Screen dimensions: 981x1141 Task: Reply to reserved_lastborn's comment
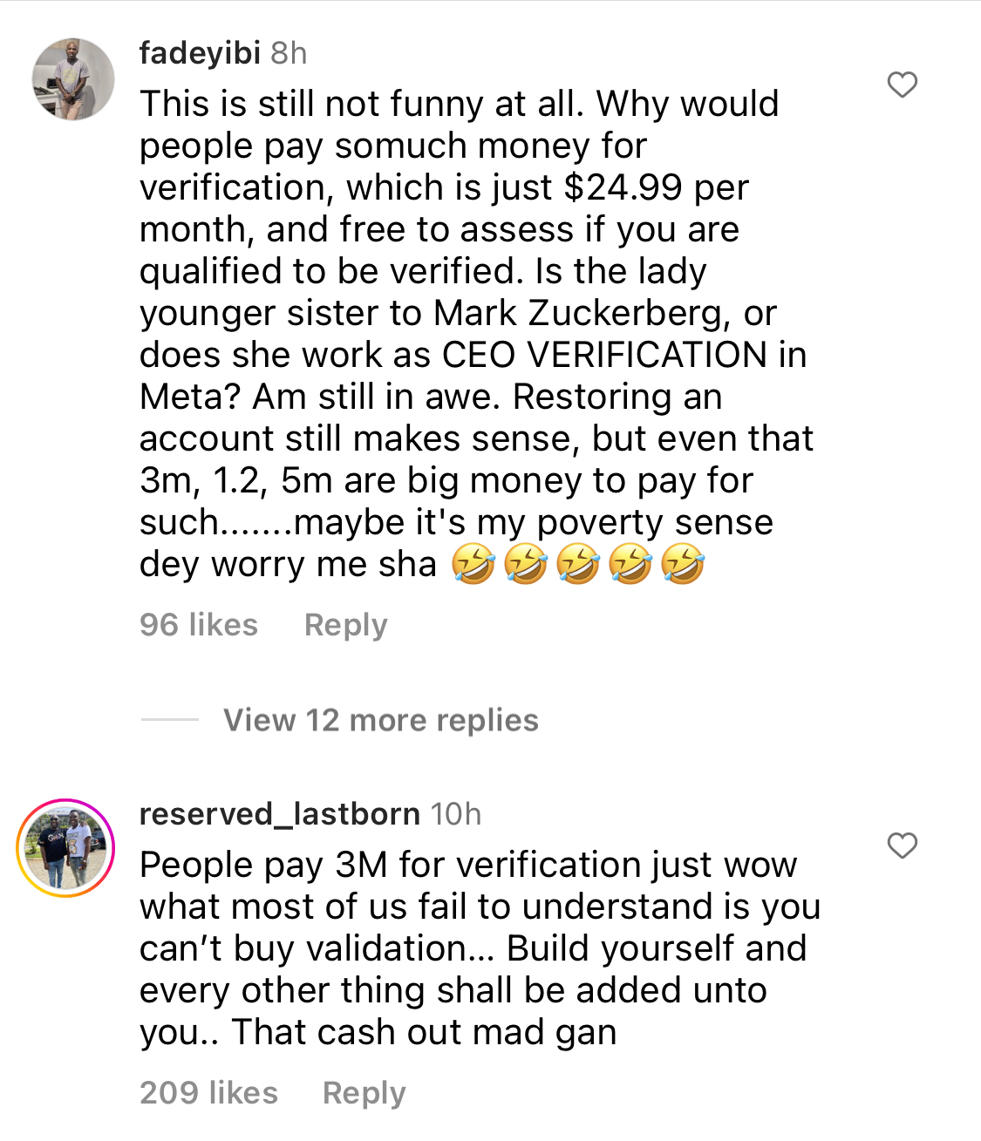(364, 1093)
